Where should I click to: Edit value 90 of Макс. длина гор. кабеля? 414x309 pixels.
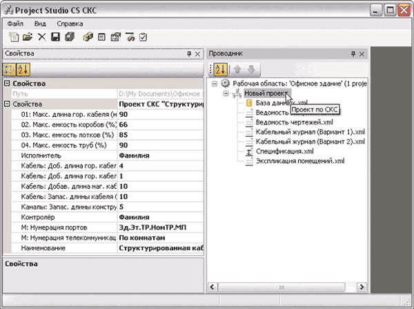point(161,115)
